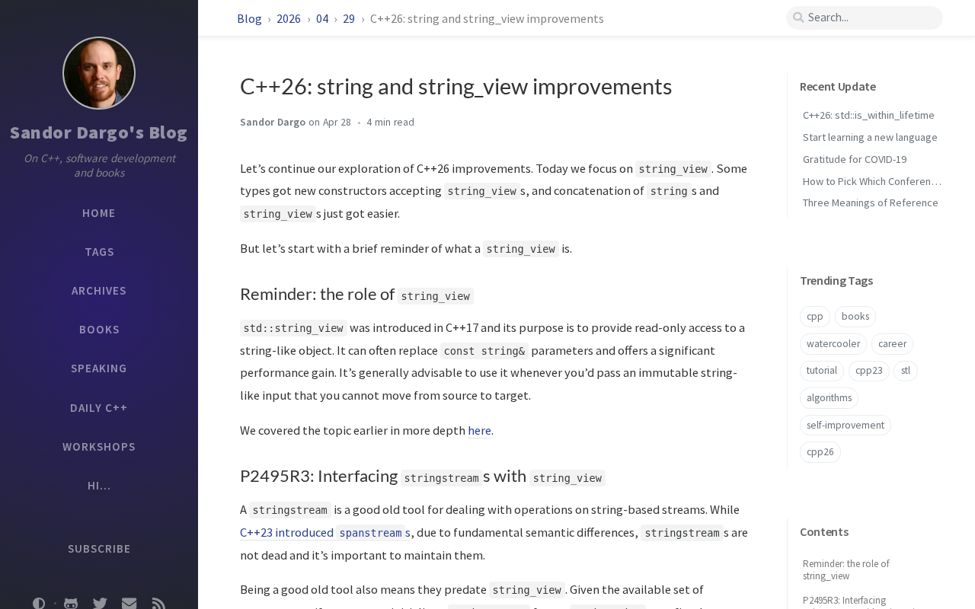This screenshot has width=975, height=609.
Task: Open the RSS feed icon
Action: (x=158, y=603)
